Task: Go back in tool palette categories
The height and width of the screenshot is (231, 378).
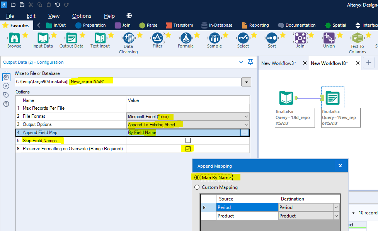Action: point(39,25)
